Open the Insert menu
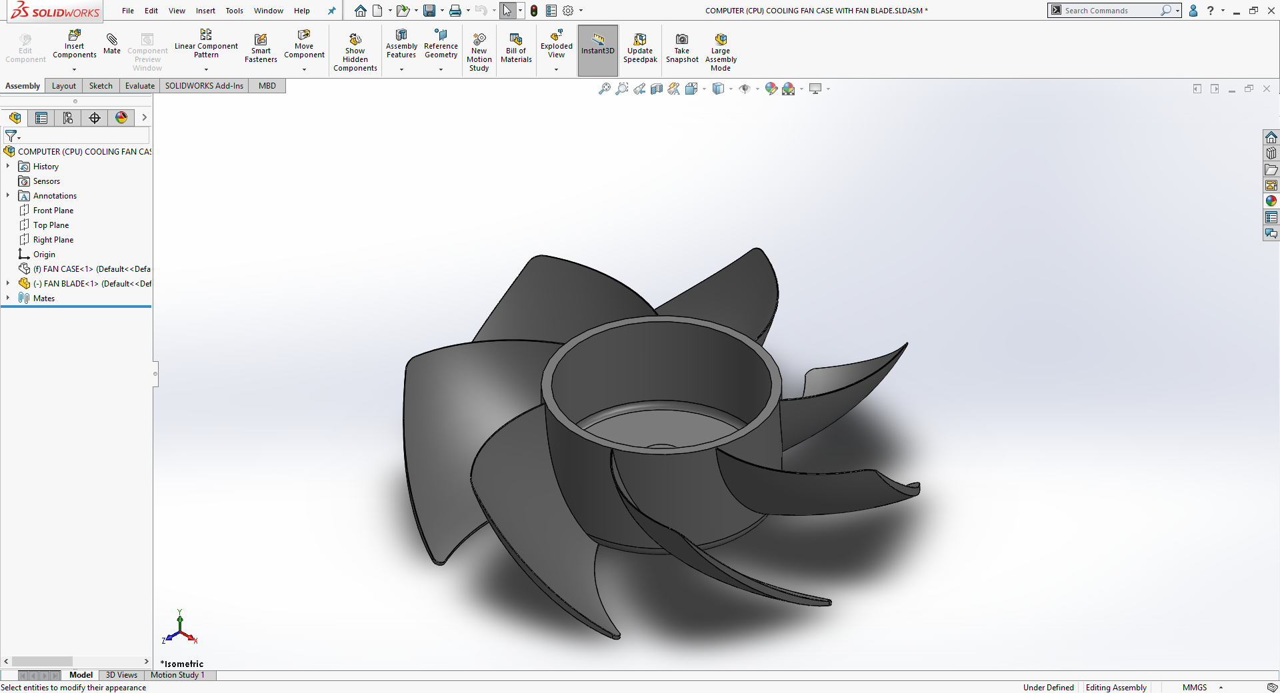Image resolution: width=1280 pixels, height=693 pixels. pyautogui.click(x=205, y=11)
